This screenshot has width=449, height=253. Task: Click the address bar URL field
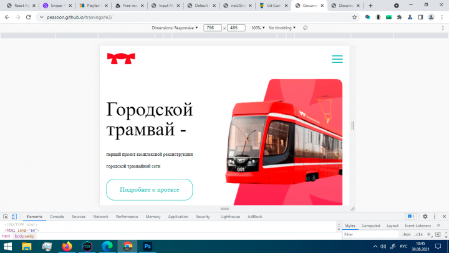coord(198,17)
